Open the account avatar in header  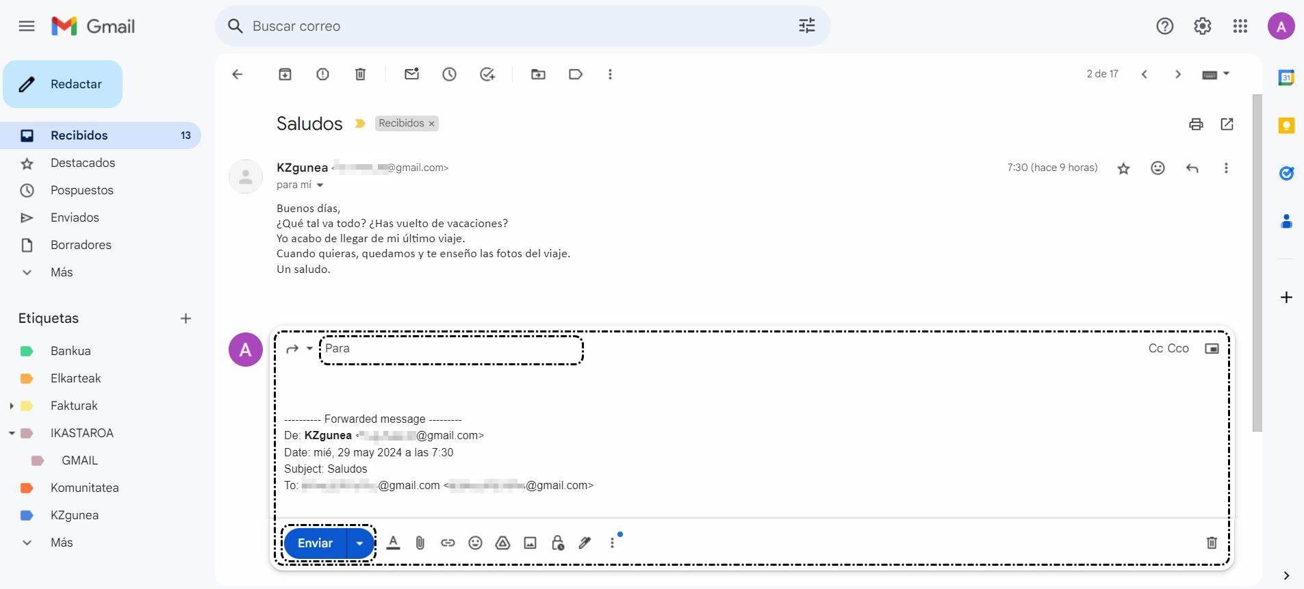coord(1281,26)
